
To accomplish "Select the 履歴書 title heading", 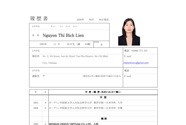I will pyautogui.click(x=39, y=19).
